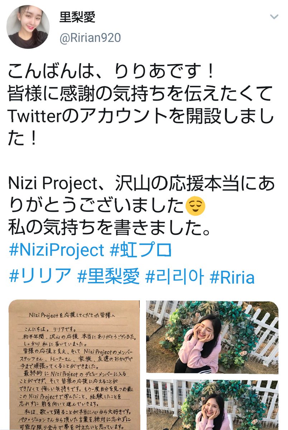Tap the りがとうございました thank-you text
The height and width of the screenshot is (430, 288).
click(97, 207)
